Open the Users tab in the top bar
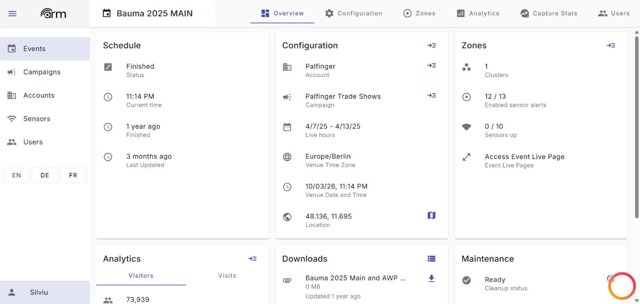The width and height of the screenshot is (640, 304). (x=614, y=13)
